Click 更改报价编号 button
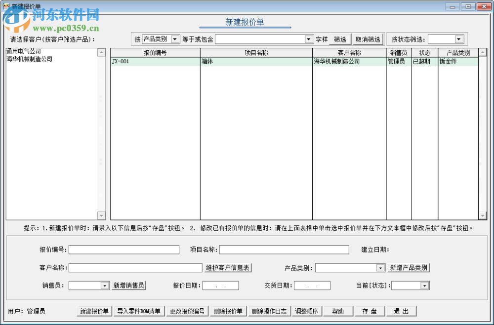The height and width of the screenshot is (325, 494). pyautogui.click(x=187, y=311)
